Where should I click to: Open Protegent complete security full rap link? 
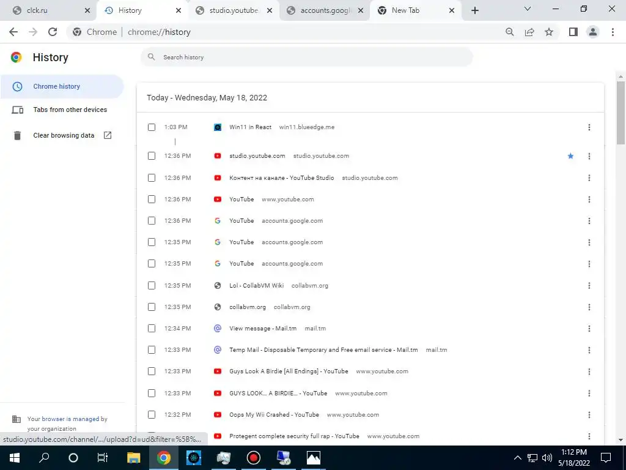[x=294, y=436]
